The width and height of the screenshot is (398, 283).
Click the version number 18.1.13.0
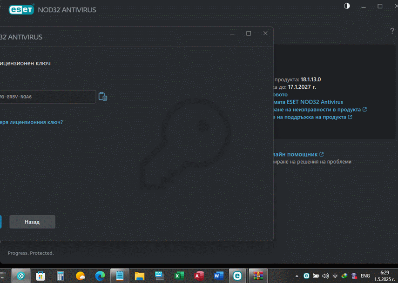tap(310, 79)
